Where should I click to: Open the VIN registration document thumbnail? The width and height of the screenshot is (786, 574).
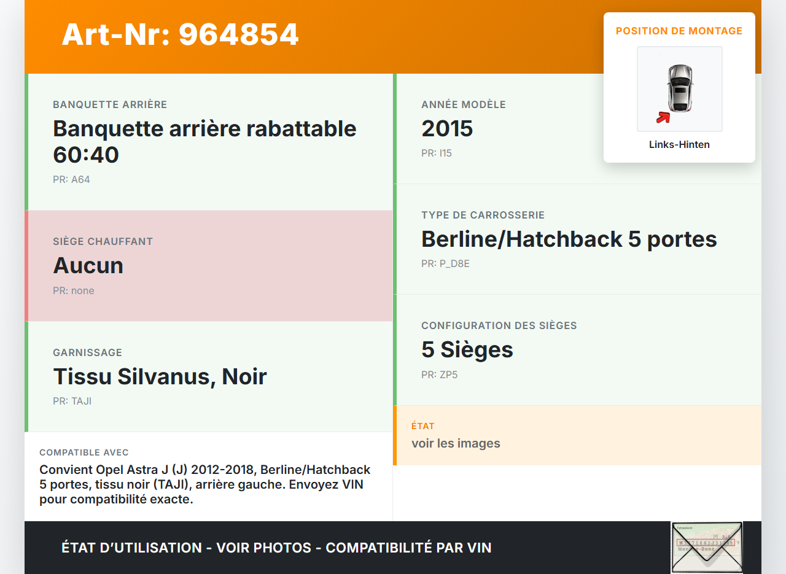click(707, 548)
